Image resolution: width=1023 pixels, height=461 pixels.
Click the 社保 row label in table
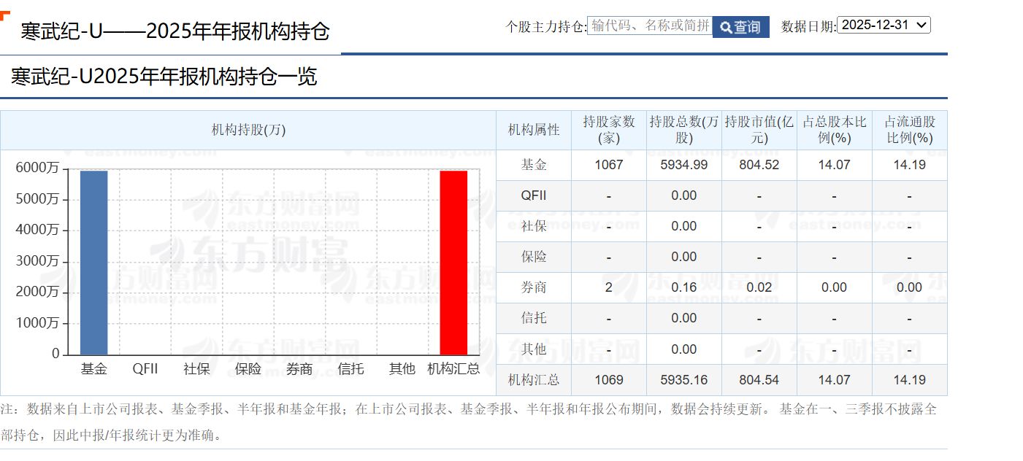534,226
